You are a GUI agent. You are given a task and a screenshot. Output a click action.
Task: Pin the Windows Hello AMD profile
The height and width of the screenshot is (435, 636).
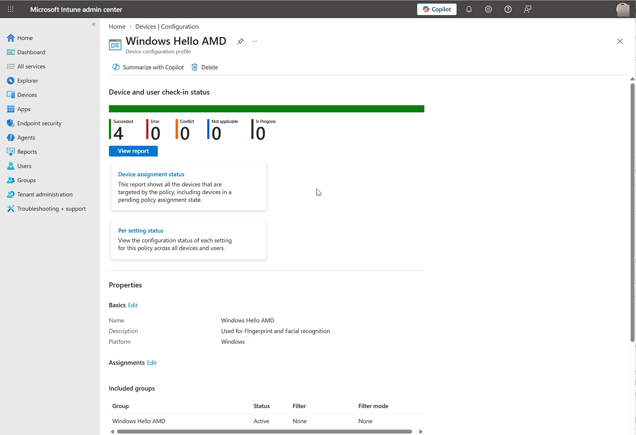click(x=240, y=41)
